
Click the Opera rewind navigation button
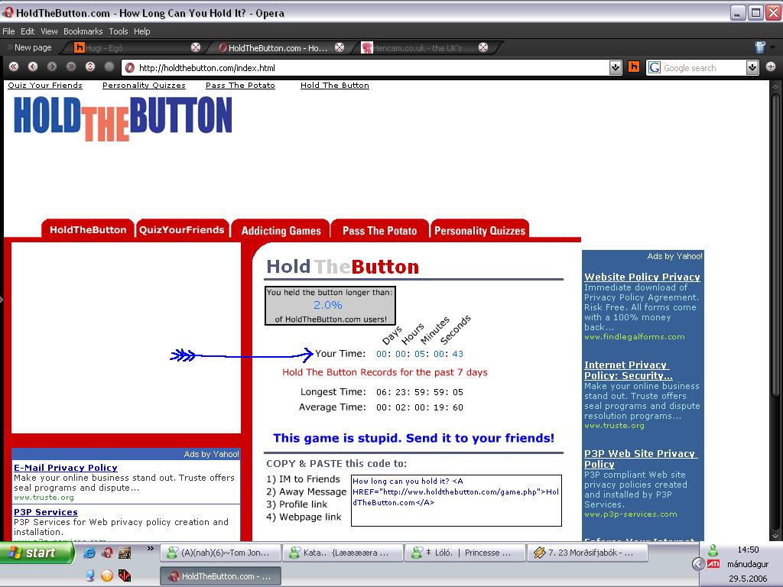click(14, 67)
